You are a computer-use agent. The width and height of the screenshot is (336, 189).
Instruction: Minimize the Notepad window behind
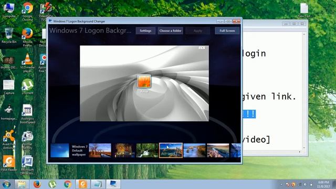click(286, 24)
